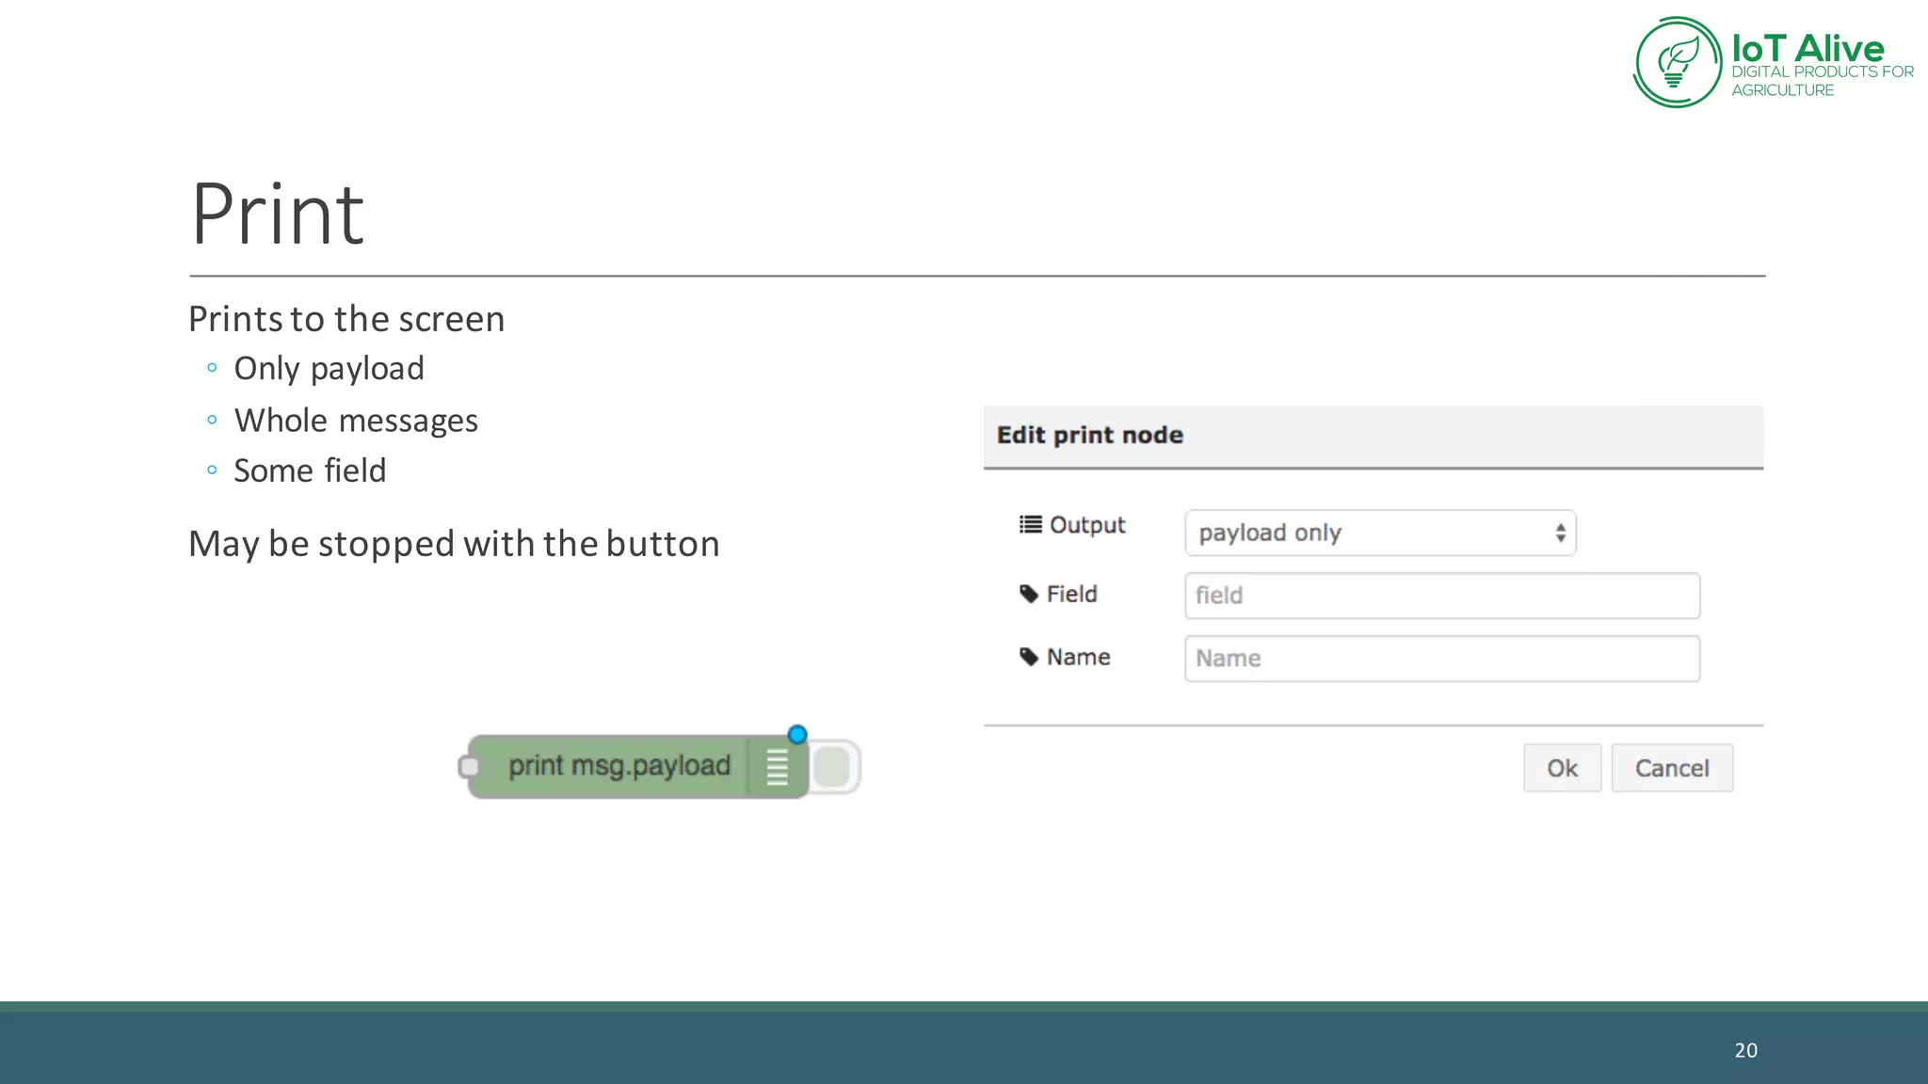
Task: Toggle the print node's stop button
Action: pos(832,767)
